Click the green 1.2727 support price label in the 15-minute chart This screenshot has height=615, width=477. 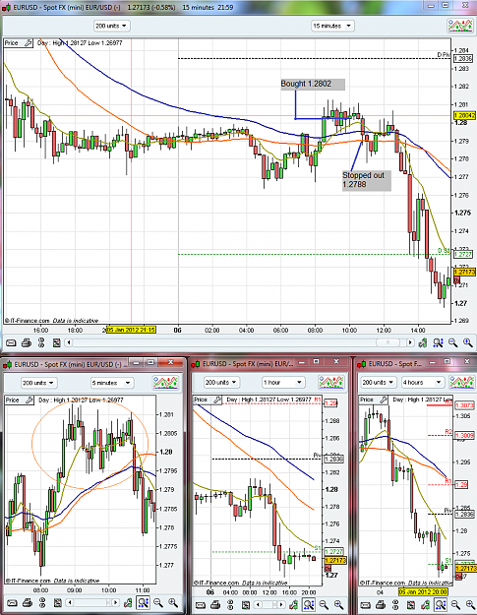[x=462, y=255]
